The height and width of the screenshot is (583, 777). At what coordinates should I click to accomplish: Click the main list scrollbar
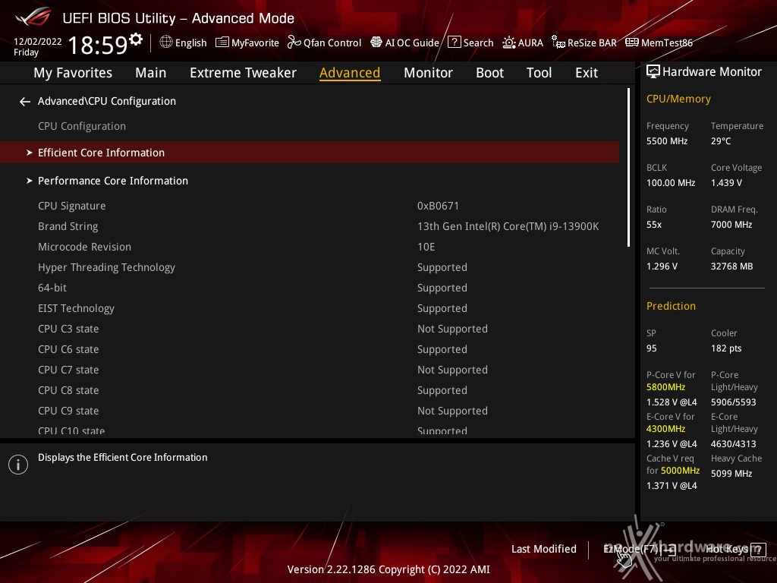(628, 168)
